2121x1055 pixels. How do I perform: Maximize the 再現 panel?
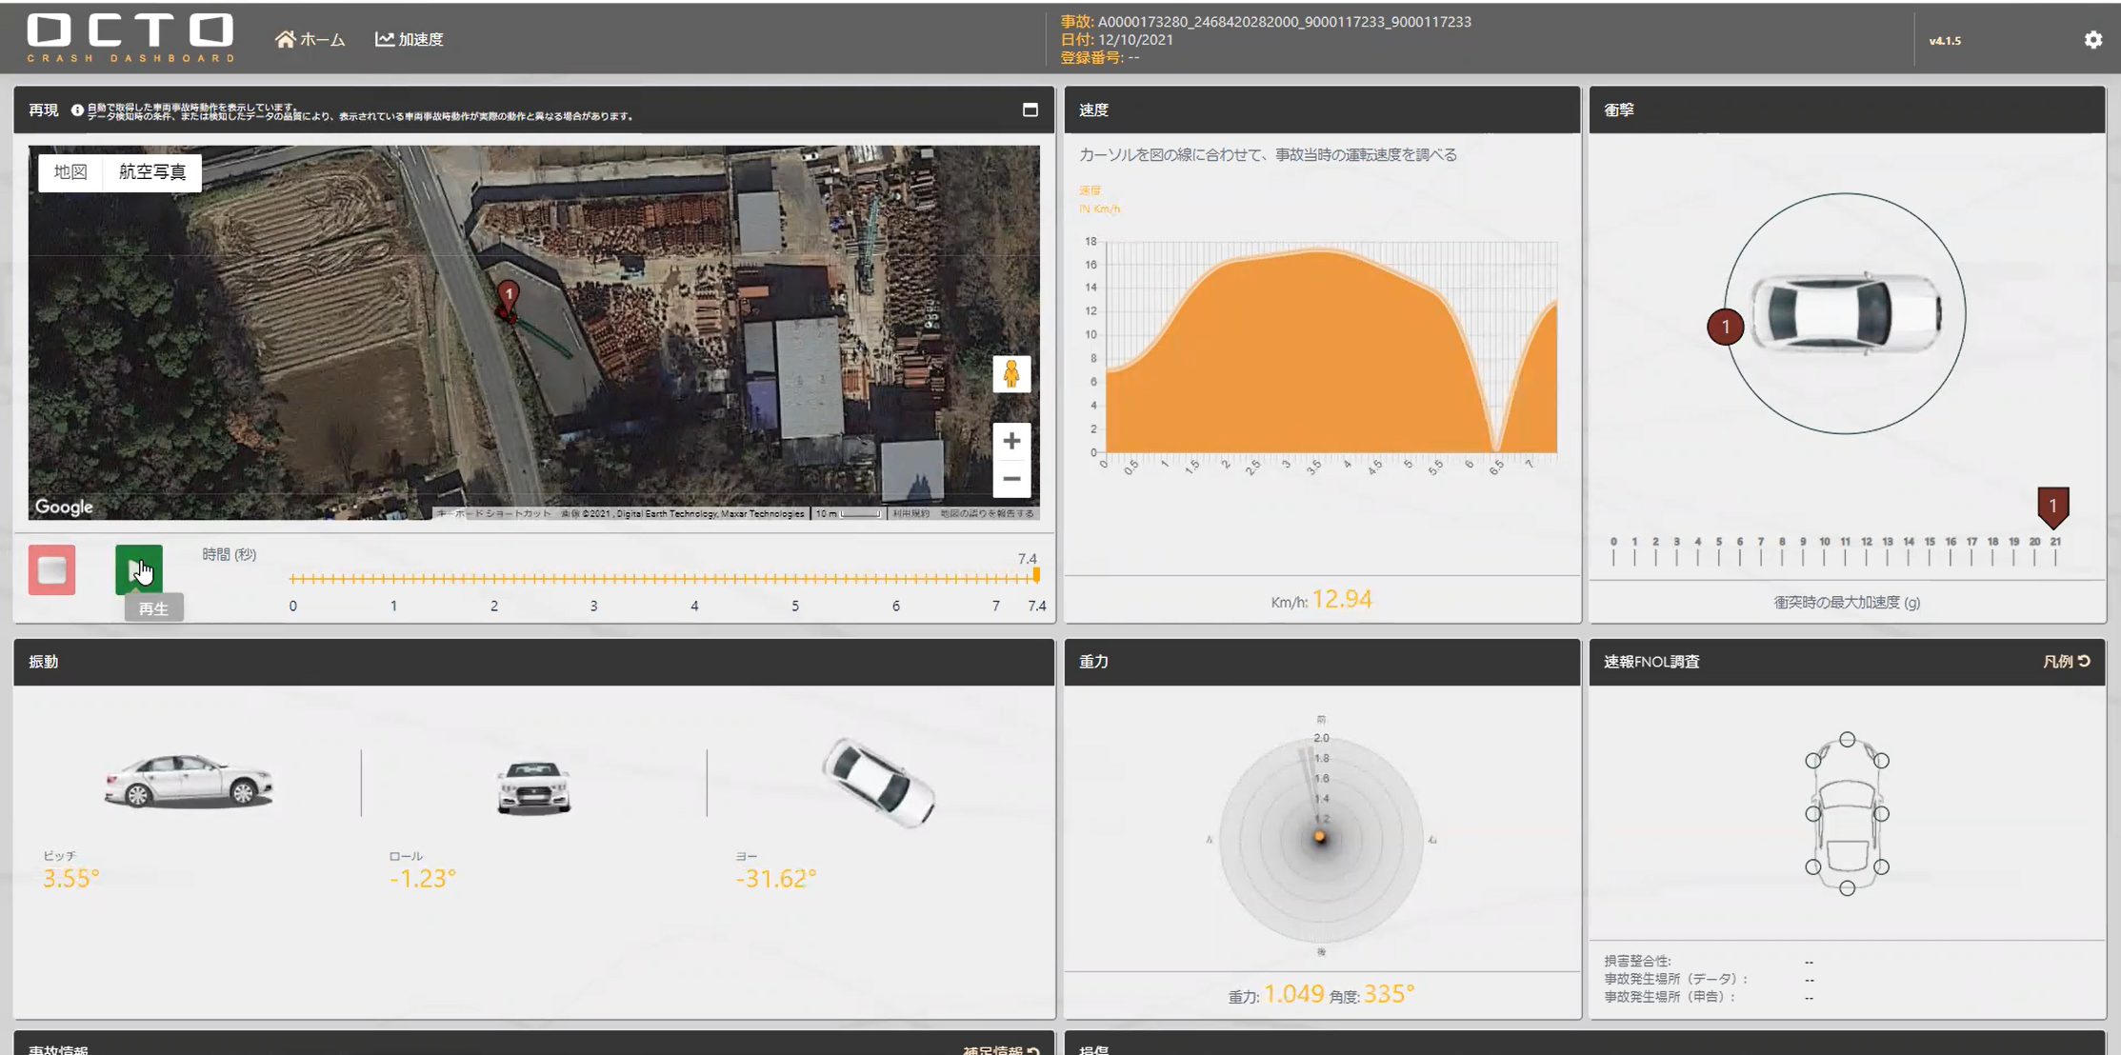click(x=1030, y=110)
